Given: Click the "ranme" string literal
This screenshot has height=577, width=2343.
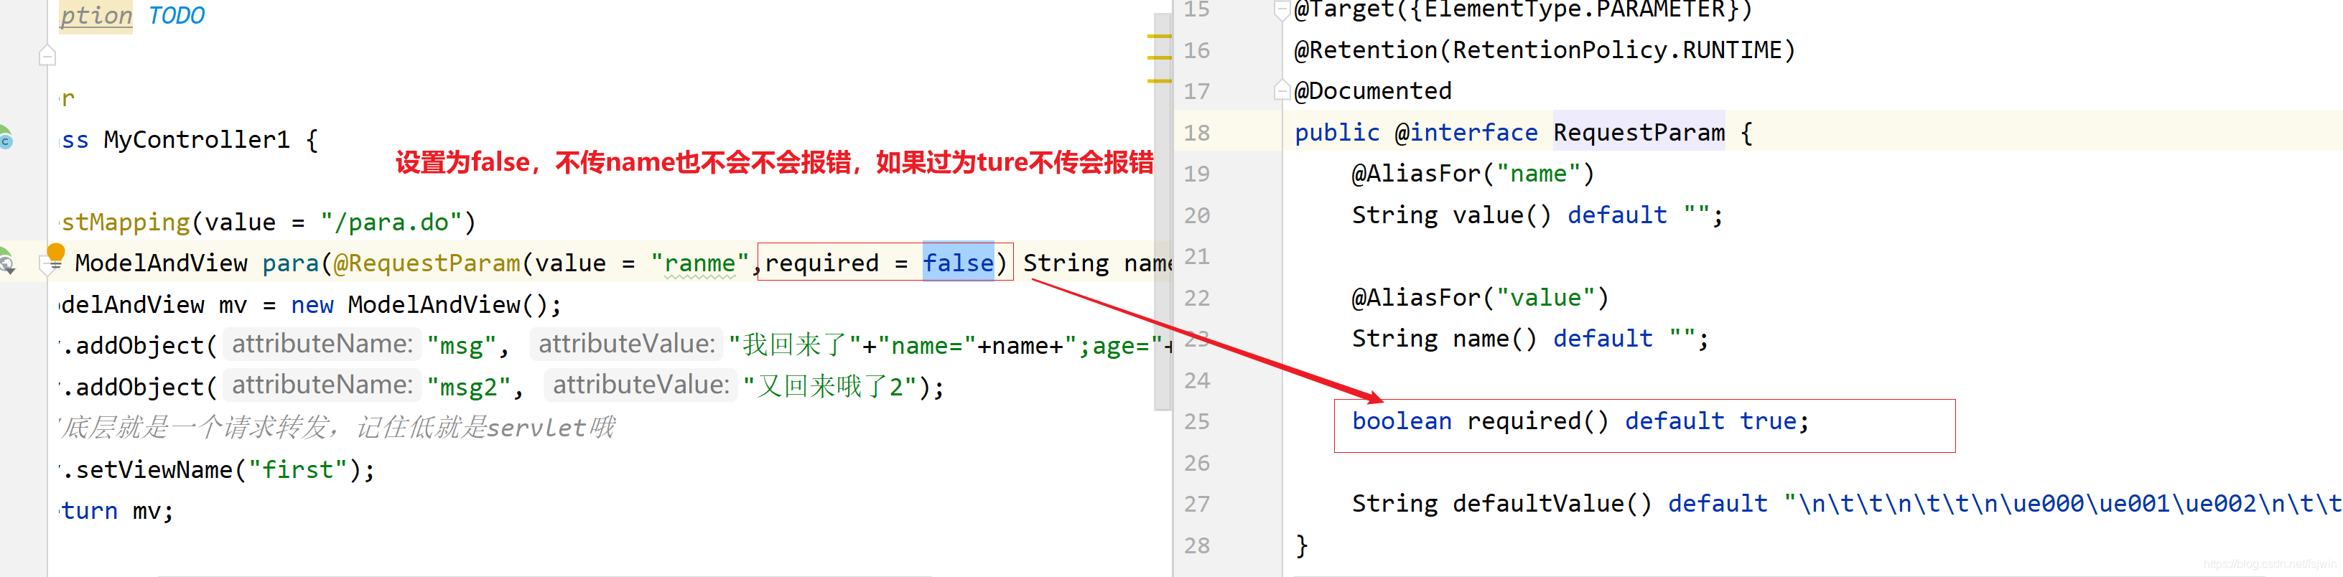Looking at the screenshot, I should 699,263.
